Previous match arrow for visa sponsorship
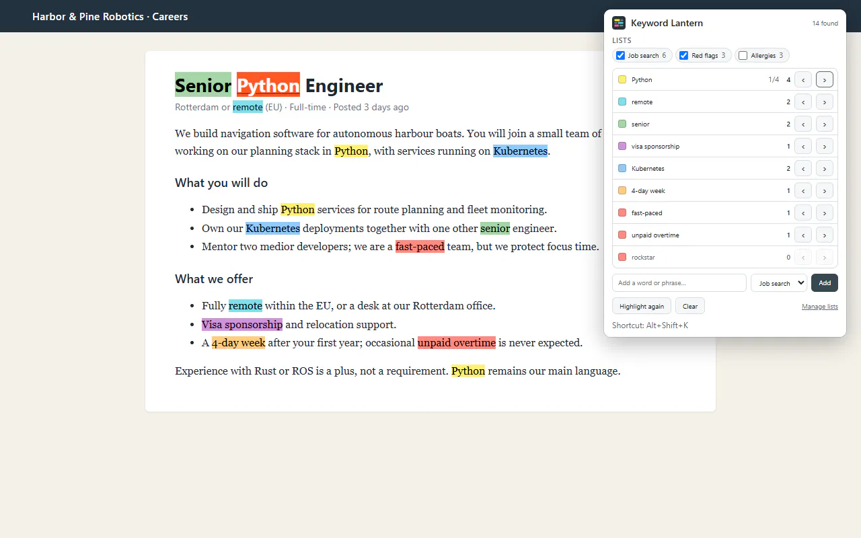This screenshot has height=538, width=861. [x=803, y=146]
